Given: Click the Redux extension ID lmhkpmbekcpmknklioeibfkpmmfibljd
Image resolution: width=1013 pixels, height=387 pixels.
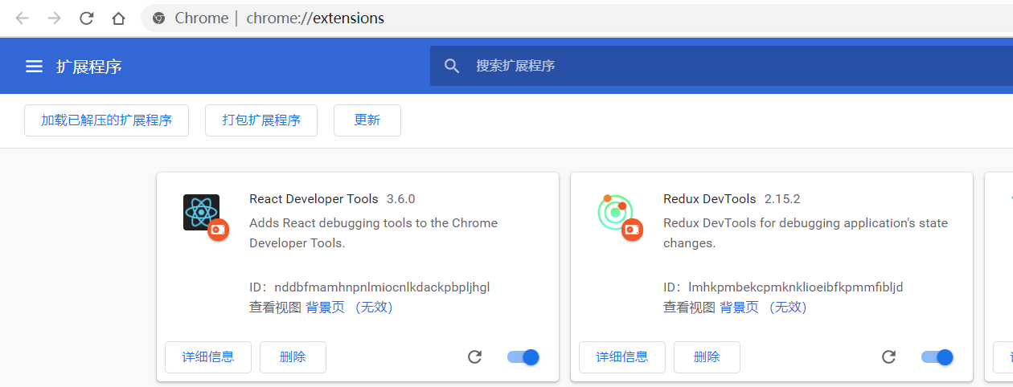Looking at the screenshot, I should click(x=796, y=287).
